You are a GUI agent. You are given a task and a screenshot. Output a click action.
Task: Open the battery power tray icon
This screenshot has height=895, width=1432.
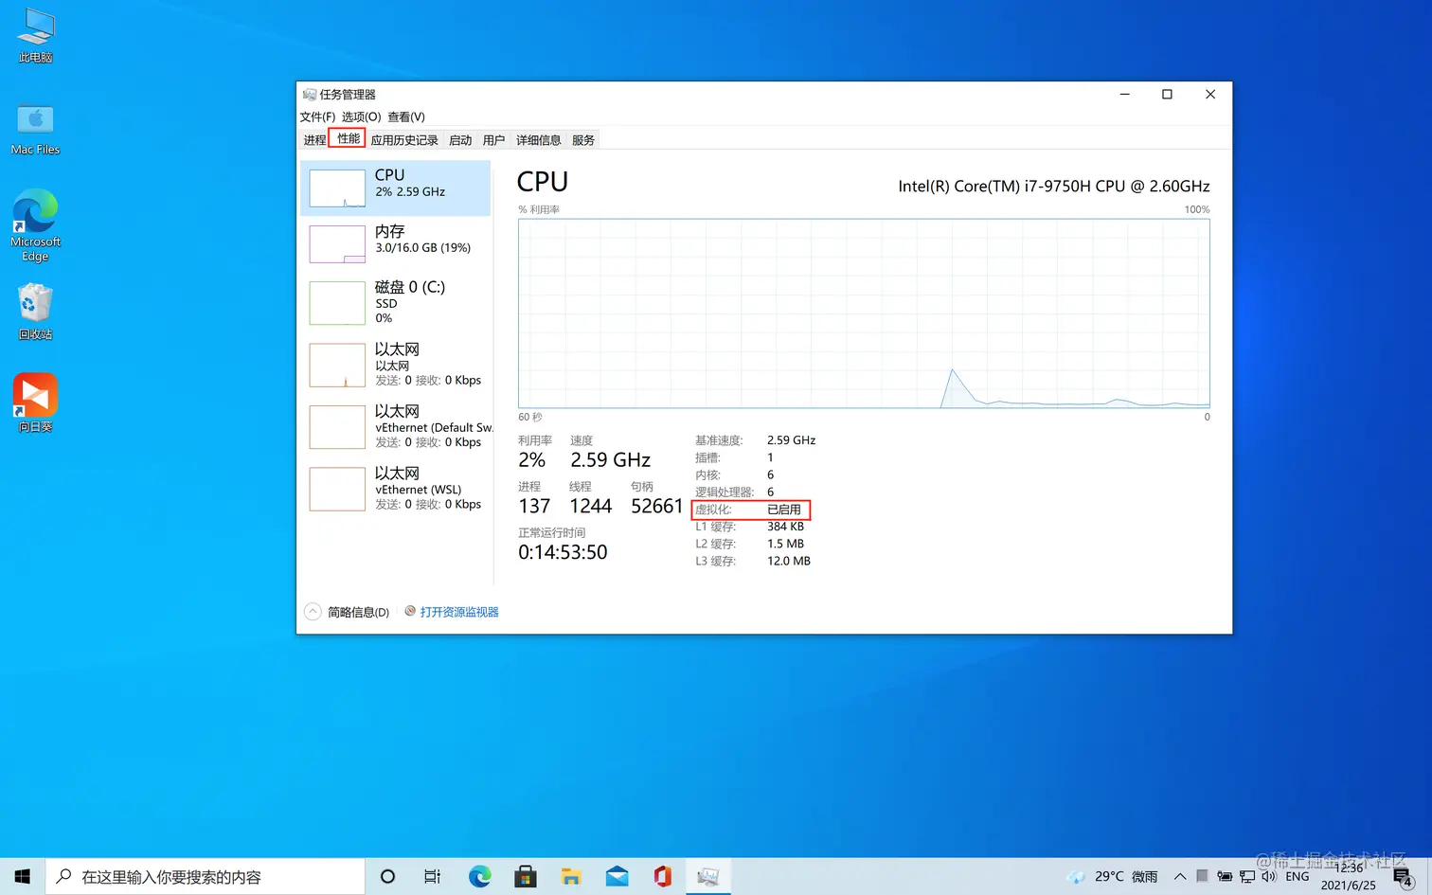(x=1225, y=877)
